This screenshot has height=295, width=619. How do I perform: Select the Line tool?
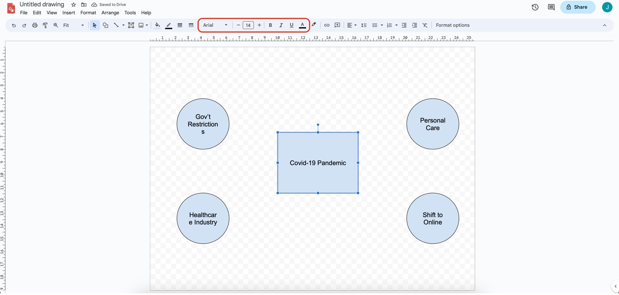[116, 26]
